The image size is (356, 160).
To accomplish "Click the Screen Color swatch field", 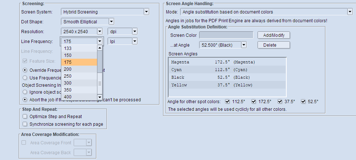I will coord(226,35).
